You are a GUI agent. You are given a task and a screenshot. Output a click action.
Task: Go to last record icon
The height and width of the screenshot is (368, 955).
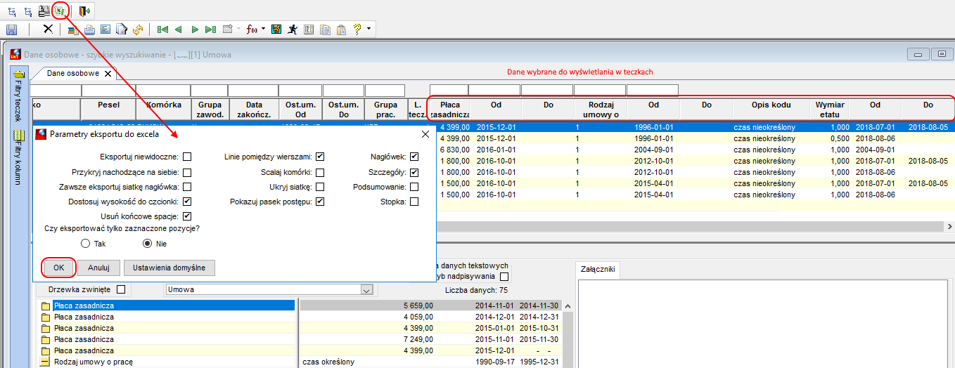[x=210, y=29]
